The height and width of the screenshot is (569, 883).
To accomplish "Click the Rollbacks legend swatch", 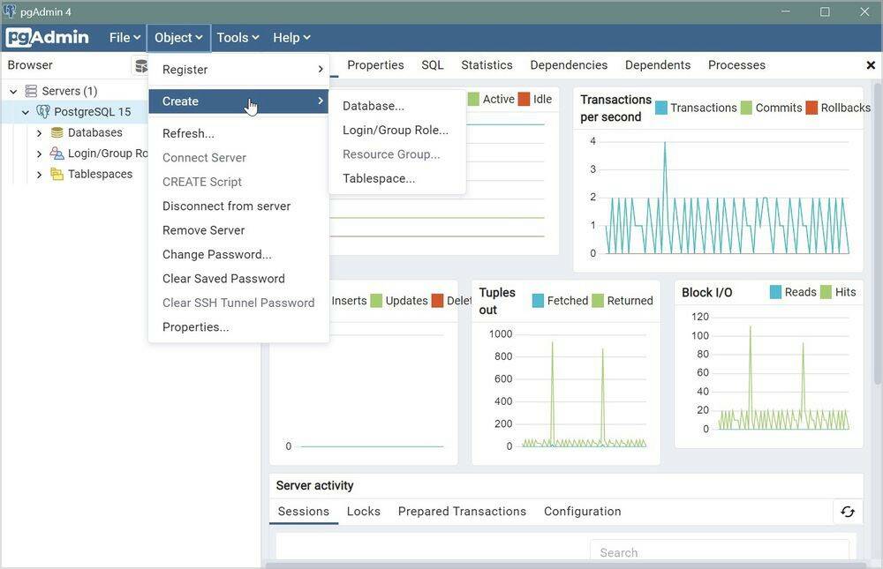I will [x=811, y=108].
